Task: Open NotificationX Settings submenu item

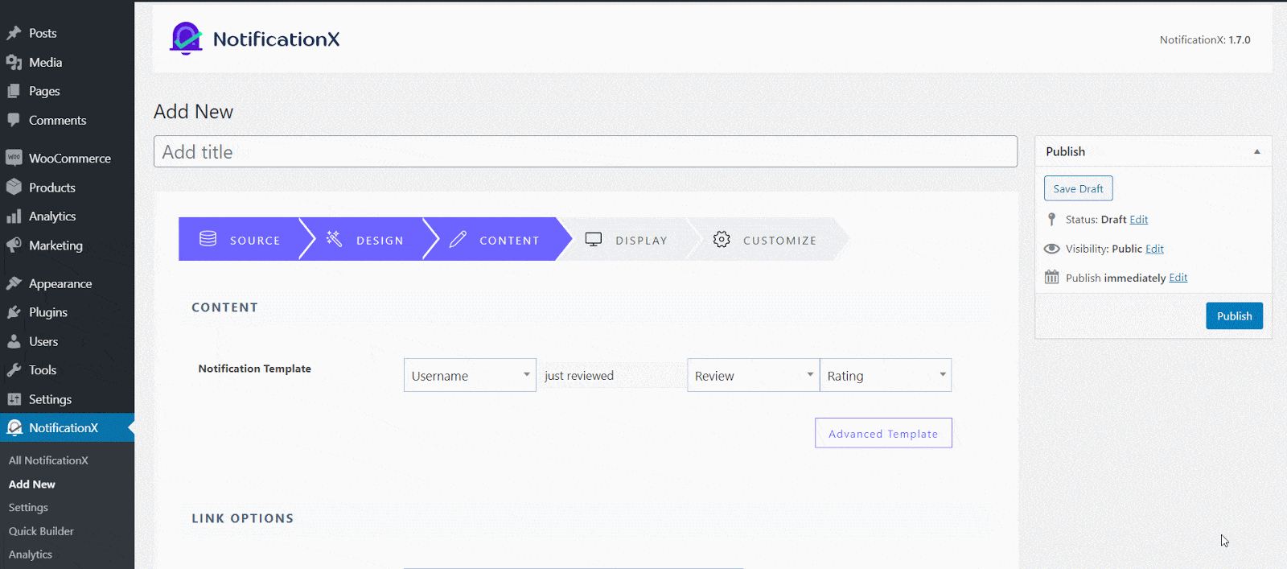Action: point(28,507)
